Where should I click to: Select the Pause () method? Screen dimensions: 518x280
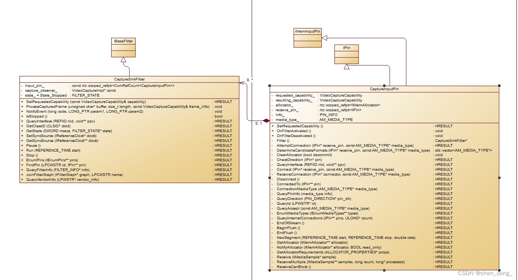tap(129, 146)
